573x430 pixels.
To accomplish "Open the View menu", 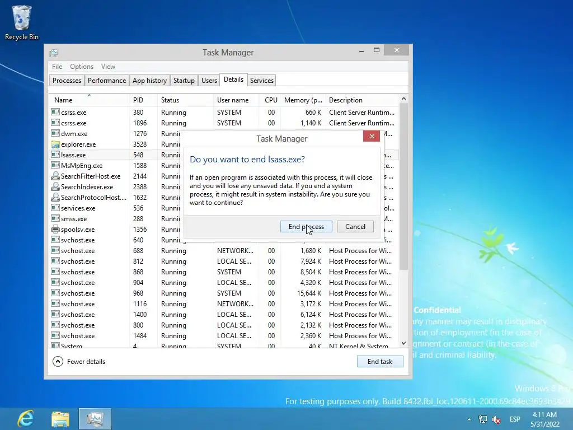I will 108,67.
